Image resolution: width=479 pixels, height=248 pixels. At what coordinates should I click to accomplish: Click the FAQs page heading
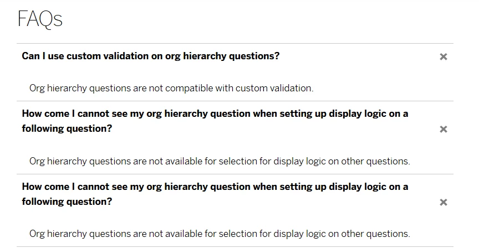(40, 19)
